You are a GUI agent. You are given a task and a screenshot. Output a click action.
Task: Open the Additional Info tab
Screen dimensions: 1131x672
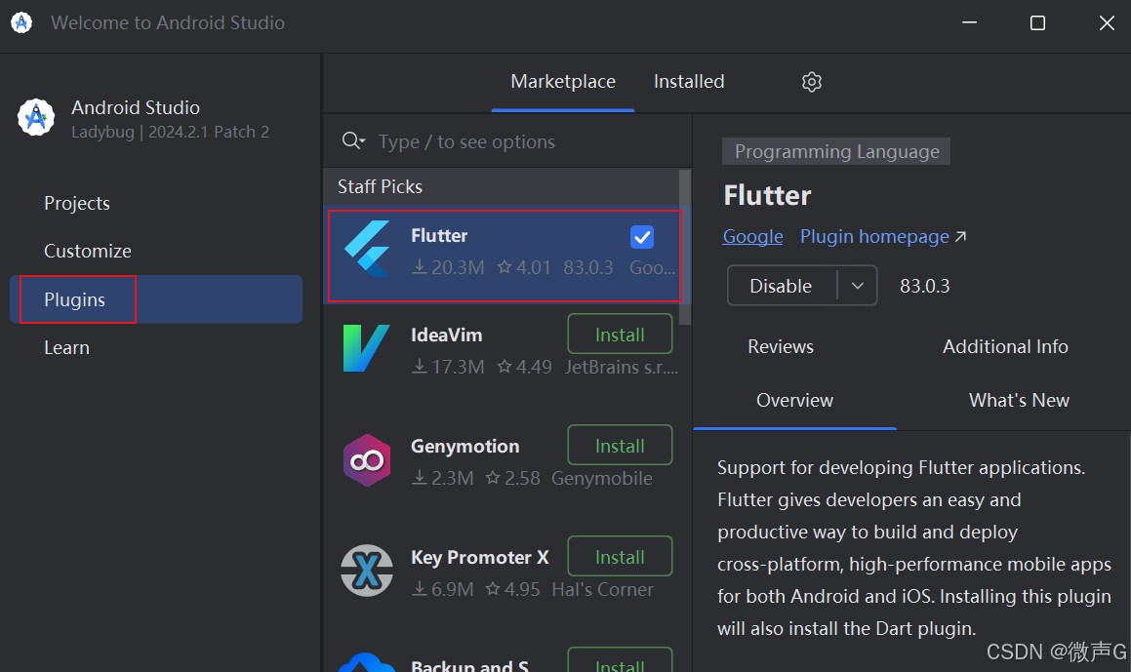tap(1005, 347)
